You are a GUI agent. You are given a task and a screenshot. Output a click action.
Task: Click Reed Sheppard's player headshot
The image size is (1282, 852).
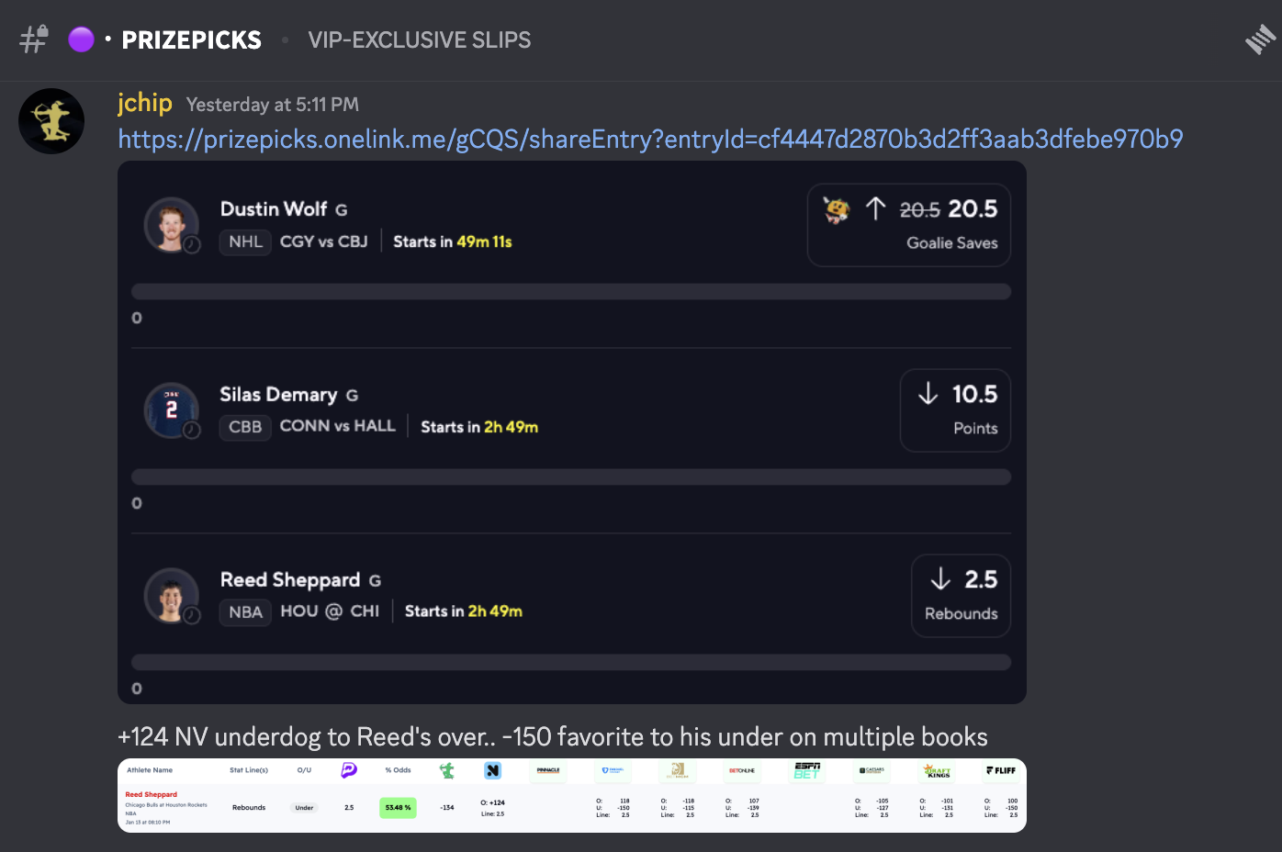172,596
